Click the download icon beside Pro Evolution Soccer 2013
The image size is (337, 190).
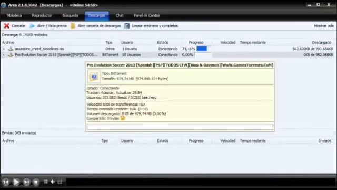pos(11,55)
